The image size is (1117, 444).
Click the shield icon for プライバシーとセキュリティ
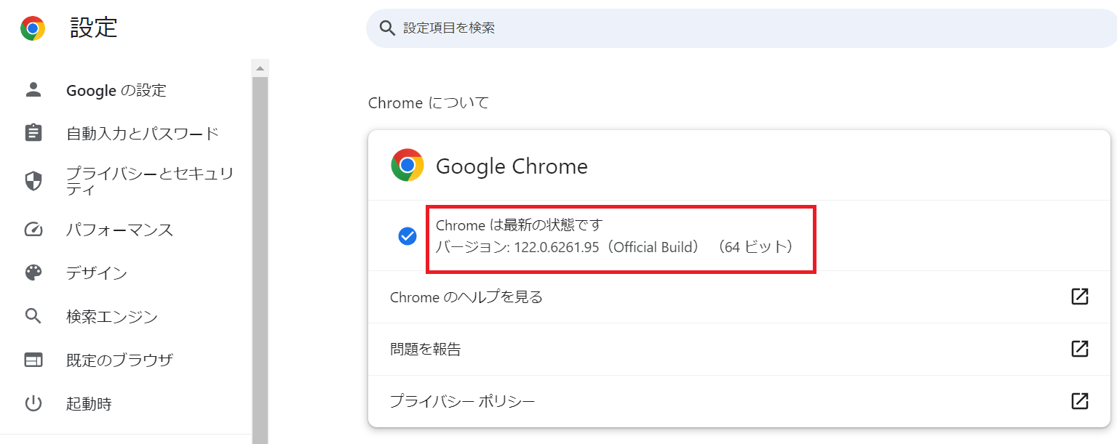click(33, 182)
